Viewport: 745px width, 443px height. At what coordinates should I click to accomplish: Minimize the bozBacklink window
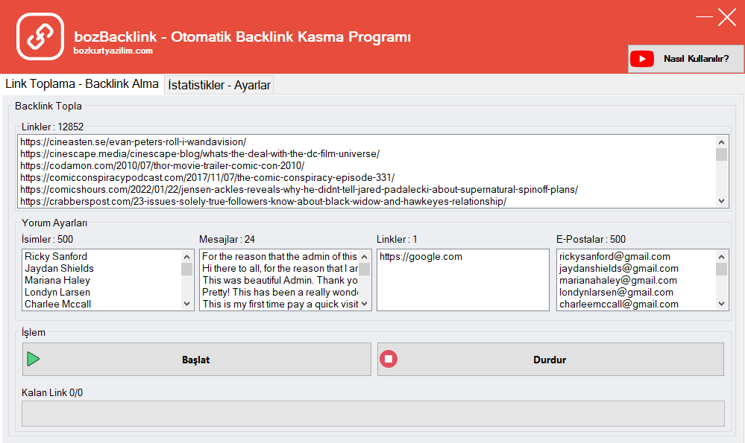(x=704, y=16)
